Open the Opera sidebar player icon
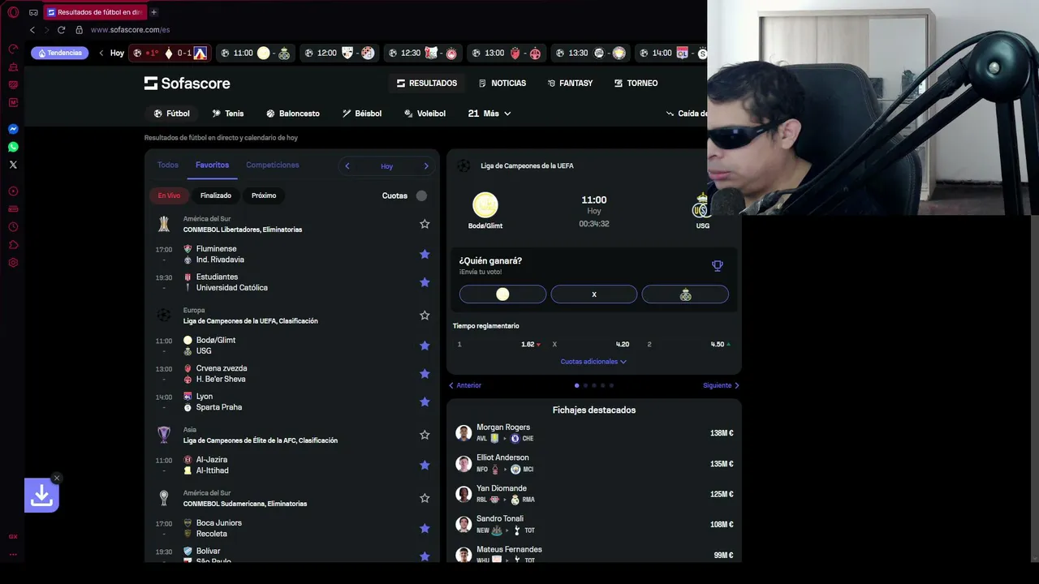The width and height of the screenshot is (1039, 584). click(13, 191)
